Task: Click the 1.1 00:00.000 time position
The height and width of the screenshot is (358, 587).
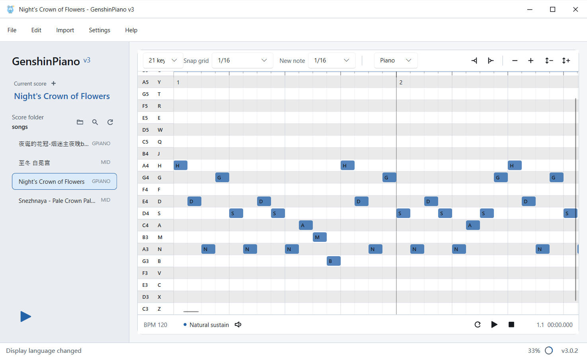Action: (554, 325)
